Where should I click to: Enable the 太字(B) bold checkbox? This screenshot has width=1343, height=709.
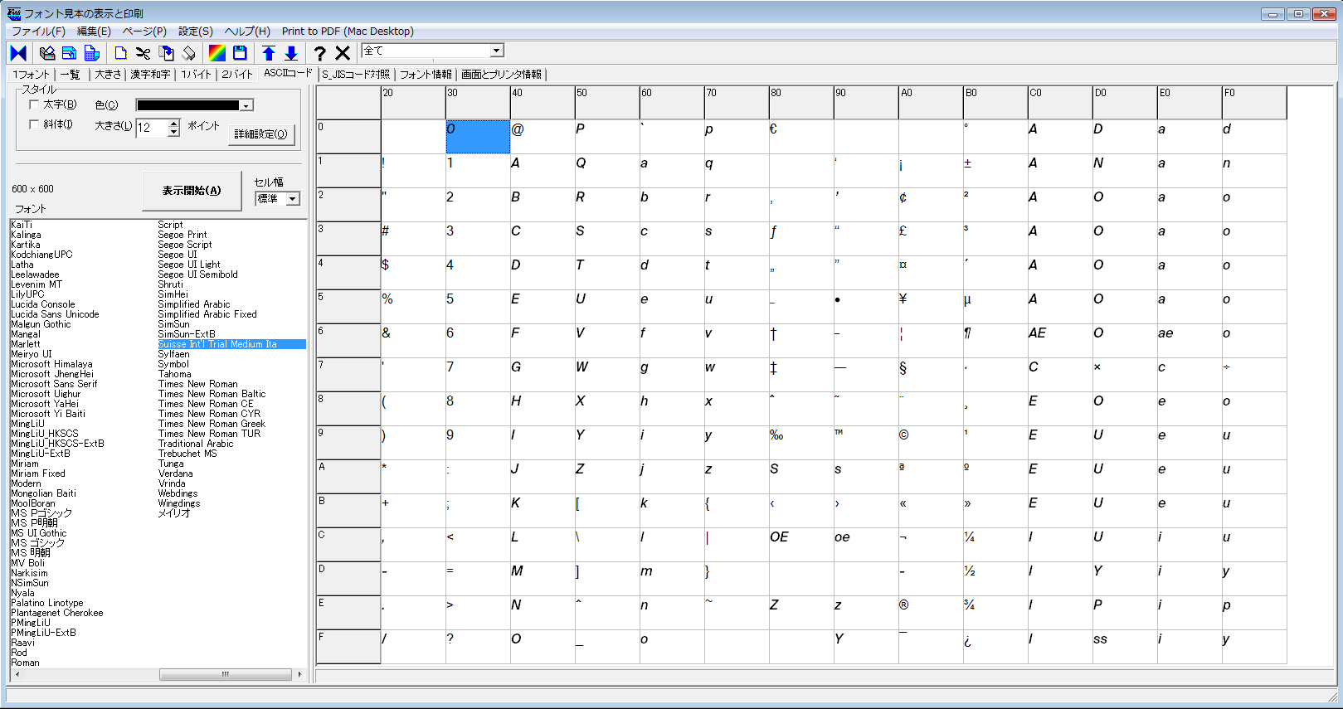point(34,104)
